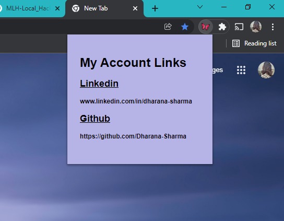The image size is (284, 221).
Task: Expand the tab search chevron
Action: pyautogui.click(x=200, y=7)
